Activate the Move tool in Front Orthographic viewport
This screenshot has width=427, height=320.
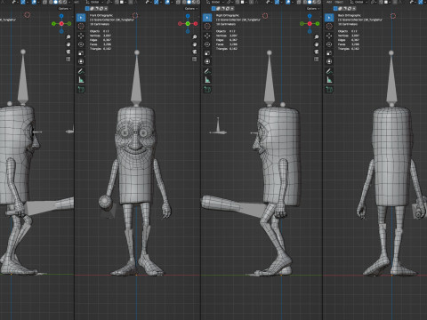click(x=81, y=36)
